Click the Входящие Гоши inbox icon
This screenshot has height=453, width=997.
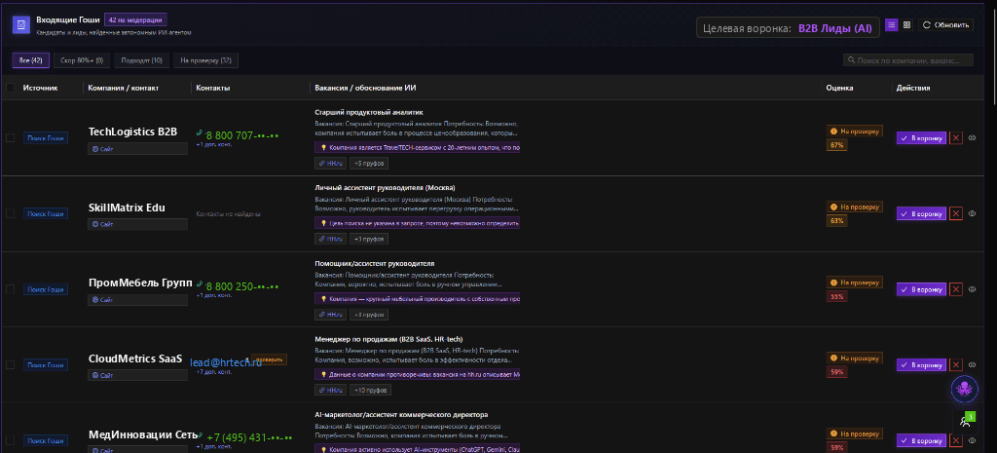pyautogui.click(x=21, y=25)
